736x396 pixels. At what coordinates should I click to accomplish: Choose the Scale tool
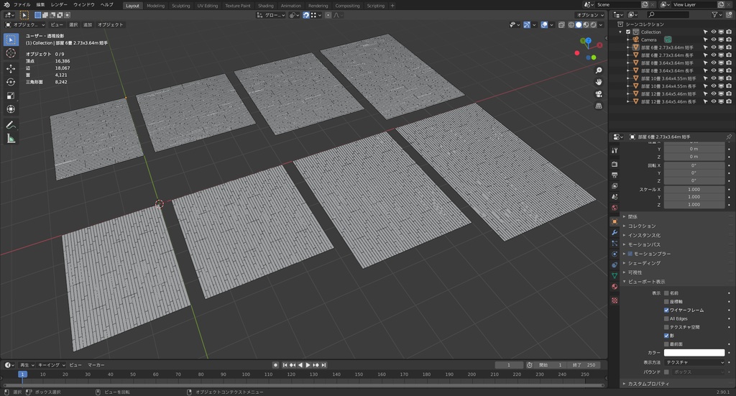point(11,96)
